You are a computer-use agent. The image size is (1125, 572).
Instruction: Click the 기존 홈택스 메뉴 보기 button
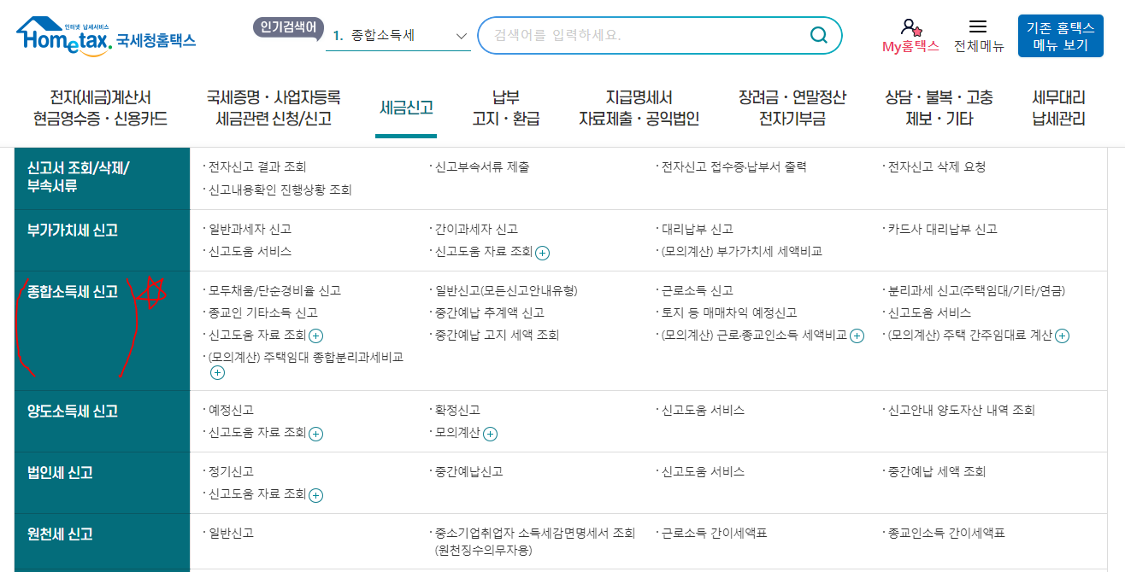click(1060, 34)
